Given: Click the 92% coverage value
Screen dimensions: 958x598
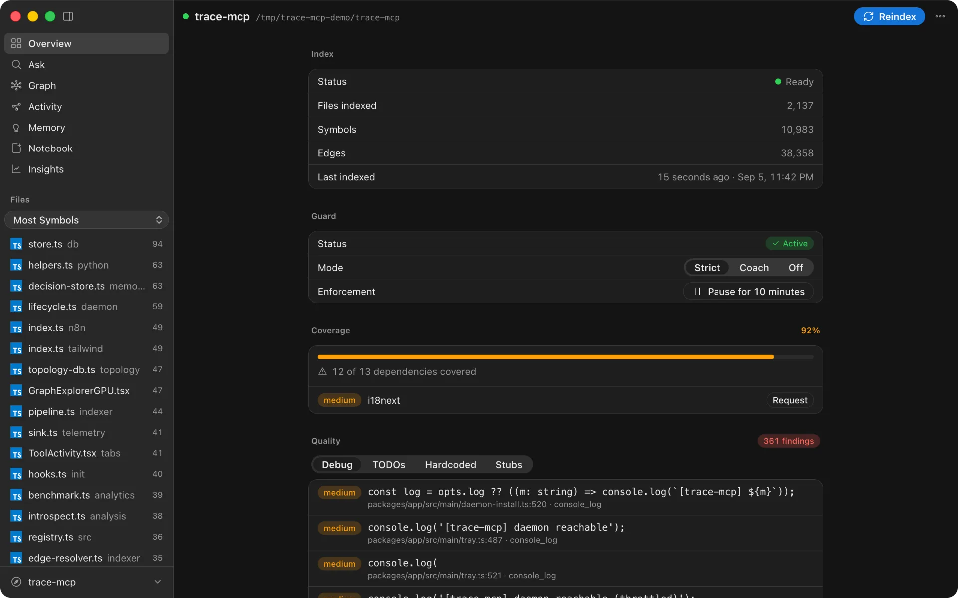Looking at the screenshot, I should click(810, 330).
